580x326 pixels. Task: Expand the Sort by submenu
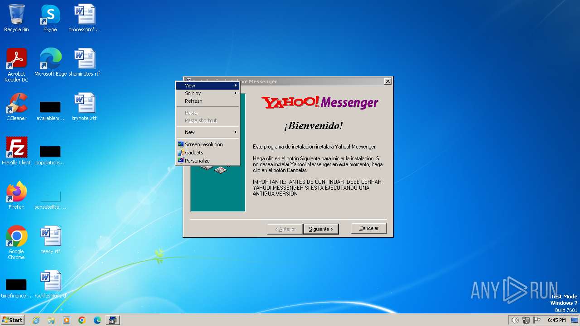208,93
